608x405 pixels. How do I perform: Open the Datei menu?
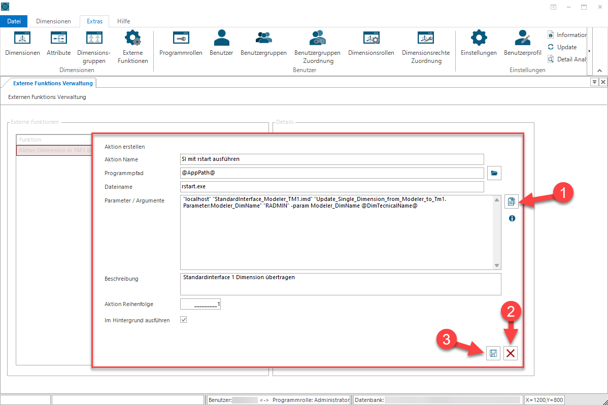pyautogui.click(x=14, y=21)
